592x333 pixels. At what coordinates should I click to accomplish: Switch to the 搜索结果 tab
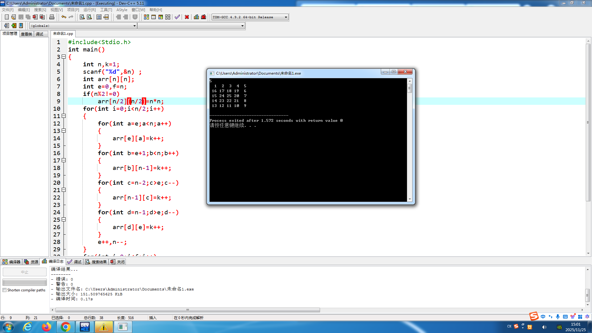point(96,262)
